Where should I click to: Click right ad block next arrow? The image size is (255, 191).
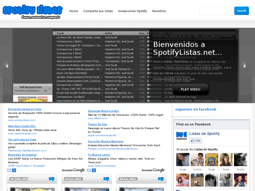coord(94,170)
